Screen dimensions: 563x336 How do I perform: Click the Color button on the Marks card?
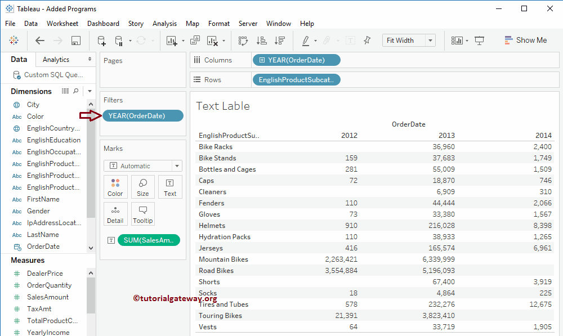click(115, 187)
